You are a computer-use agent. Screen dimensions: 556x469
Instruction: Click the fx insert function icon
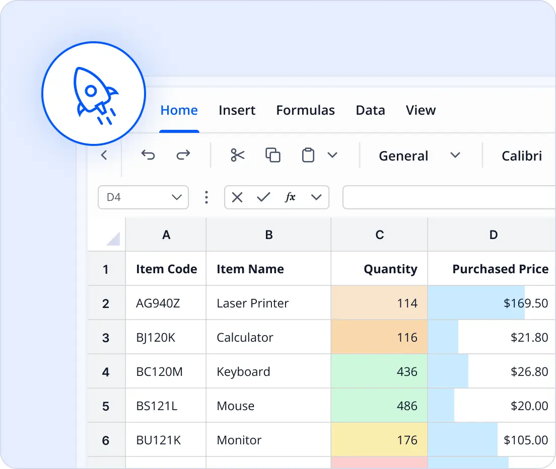(290, 197)
